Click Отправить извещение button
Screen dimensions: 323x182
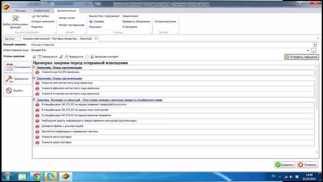[302, 57]
